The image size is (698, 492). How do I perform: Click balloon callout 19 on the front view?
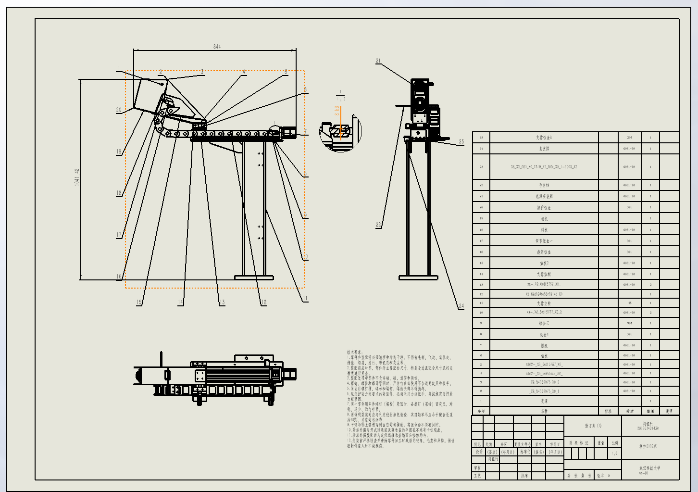[119, 151]
